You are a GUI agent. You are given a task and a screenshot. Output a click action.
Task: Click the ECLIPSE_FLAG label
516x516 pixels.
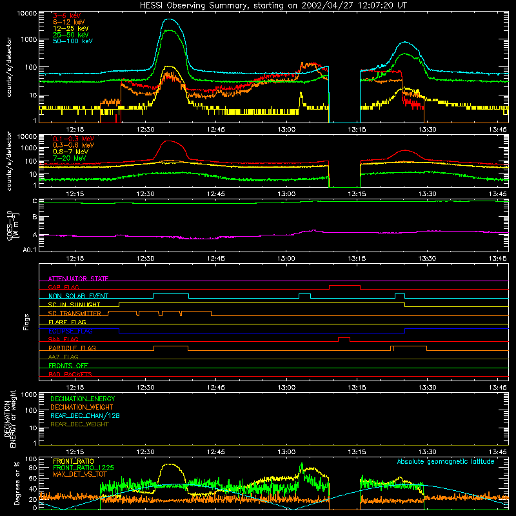point(70,331)
